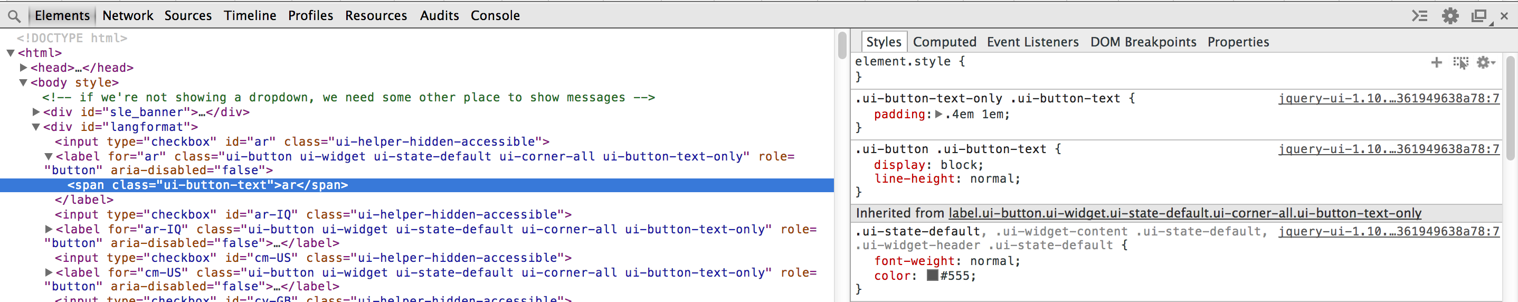Select the input id="ar" checkbox node

(302, 141)
